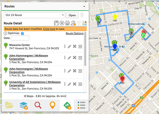Viewport: 159px width, 114px height.
Task: Open the users assignment icon
Action: pyautogui.click(x=73, y=23)
